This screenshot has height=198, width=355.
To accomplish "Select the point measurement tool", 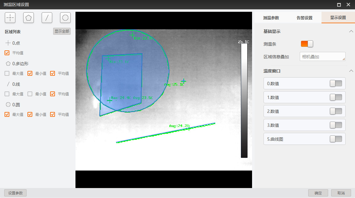I will point(10,18).
